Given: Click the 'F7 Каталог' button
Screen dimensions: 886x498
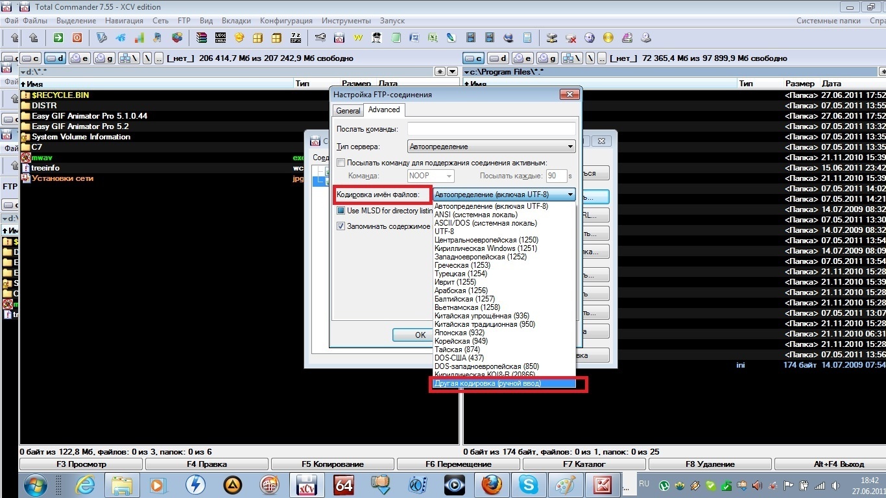Looking at the screenshot, I should click(584, 464).
